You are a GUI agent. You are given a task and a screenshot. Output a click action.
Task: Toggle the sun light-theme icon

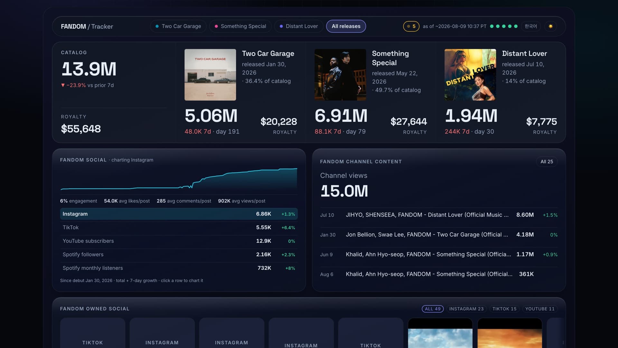[551, 26]
